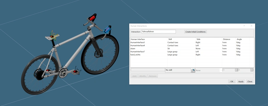
Task: Click the Close button
Action: click(x=250, y=81)
